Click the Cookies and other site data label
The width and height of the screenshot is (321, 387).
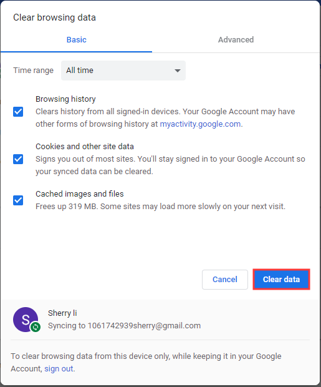click(85, 146)
